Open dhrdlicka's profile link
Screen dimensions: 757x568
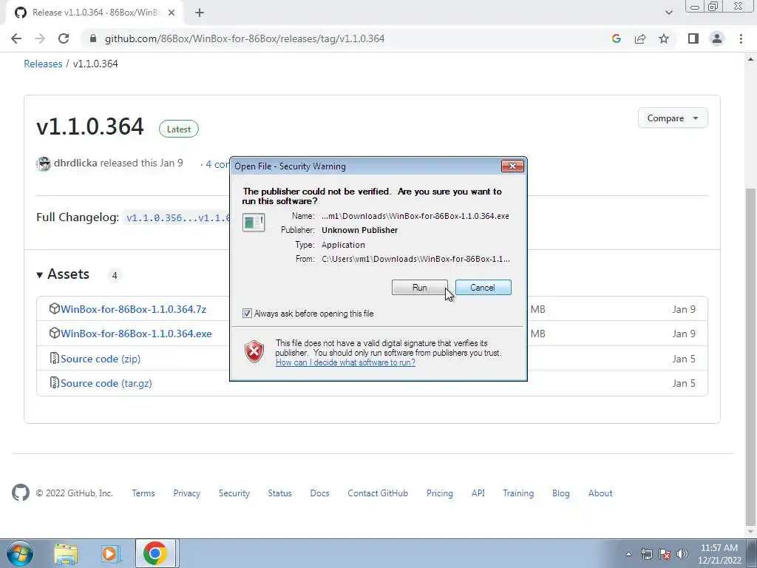coord(75,163)
